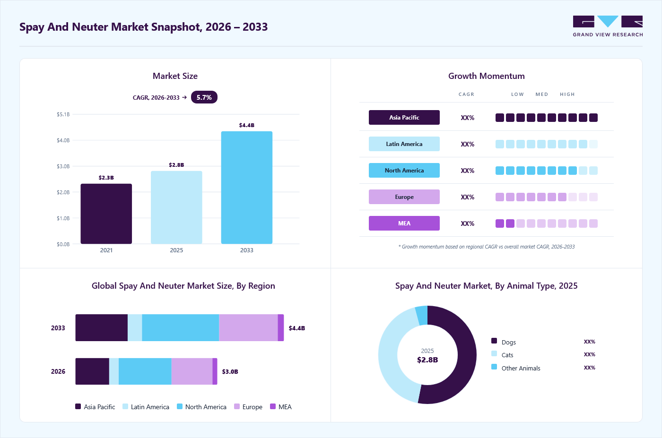662x438 pixels.
Task: Click the Grand View Research logo
Action: [608, 26]
